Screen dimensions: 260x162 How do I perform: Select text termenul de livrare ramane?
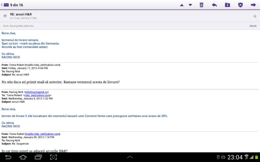pyautogui.click(x=20, y=40)
